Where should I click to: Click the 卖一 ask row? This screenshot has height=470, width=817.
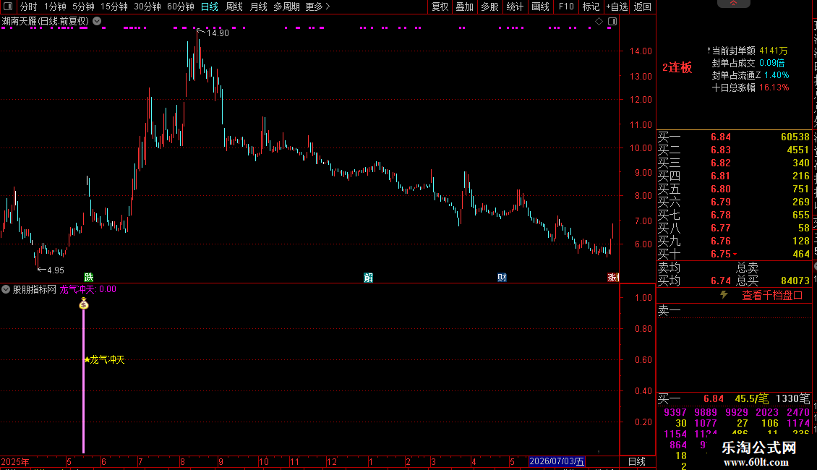(734, 311)
